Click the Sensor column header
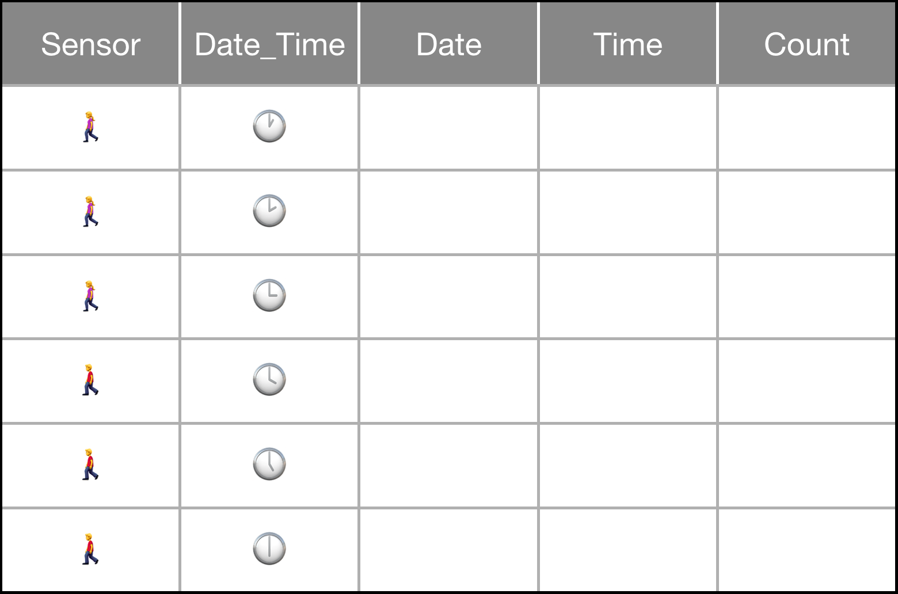 click(x=91, y=44)
